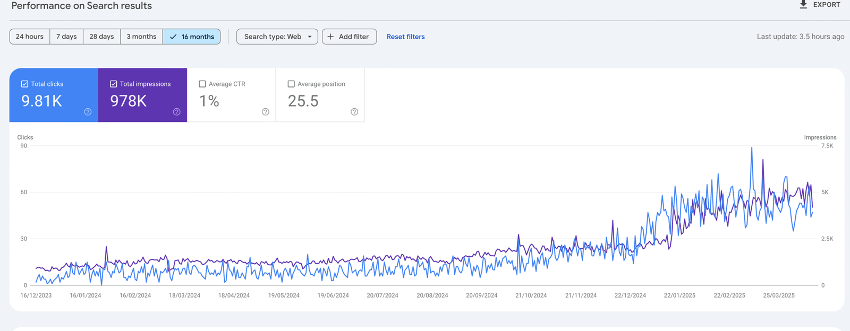Select the 3 months range
850x331 pixels.
coord(141,37)
